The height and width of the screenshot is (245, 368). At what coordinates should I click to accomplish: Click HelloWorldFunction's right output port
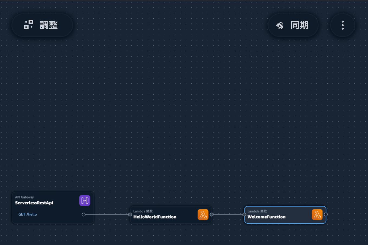click(x=212, y=214)
